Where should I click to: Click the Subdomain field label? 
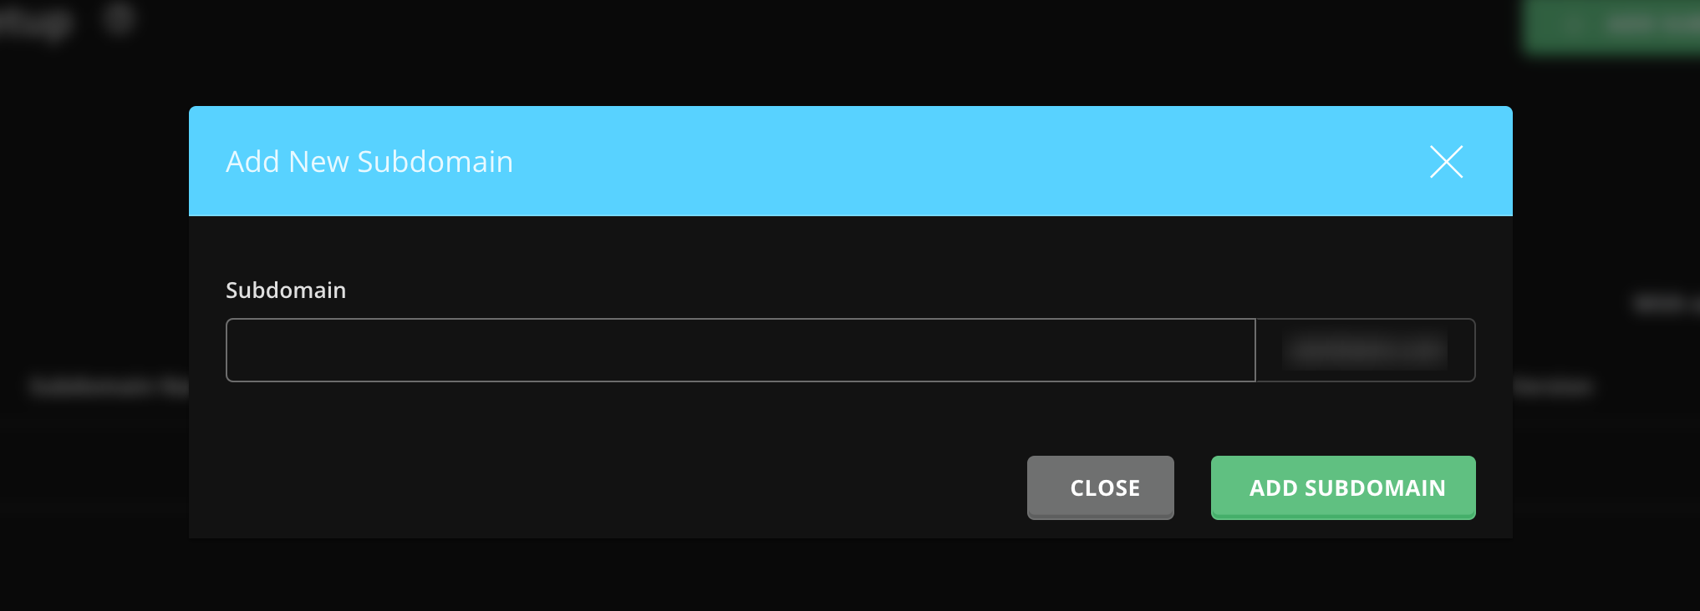(286, 290)
